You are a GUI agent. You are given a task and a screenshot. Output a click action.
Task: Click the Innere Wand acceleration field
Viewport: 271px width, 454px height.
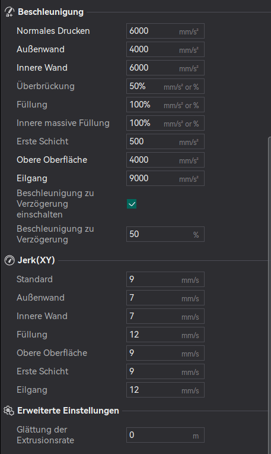click(x=165, y=68)
